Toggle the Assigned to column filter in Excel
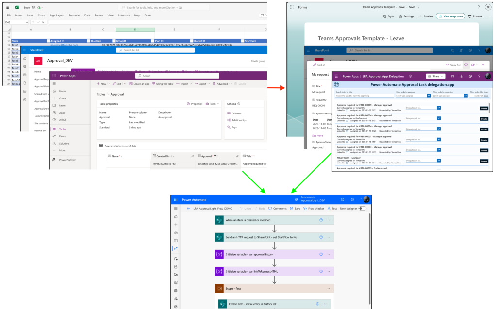The width and height of the screenshot is (497, 309). click(88, 41)
